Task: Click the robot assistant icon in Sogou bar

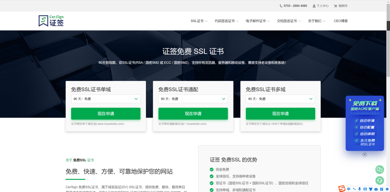Action: [376, 189]
